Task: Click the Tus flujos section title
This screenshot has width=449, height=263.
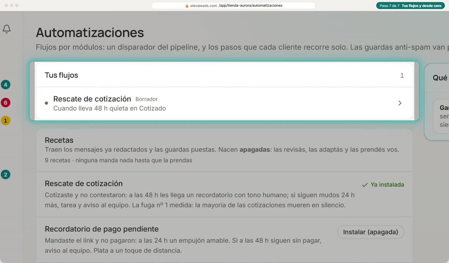Action: coord(61,75)
